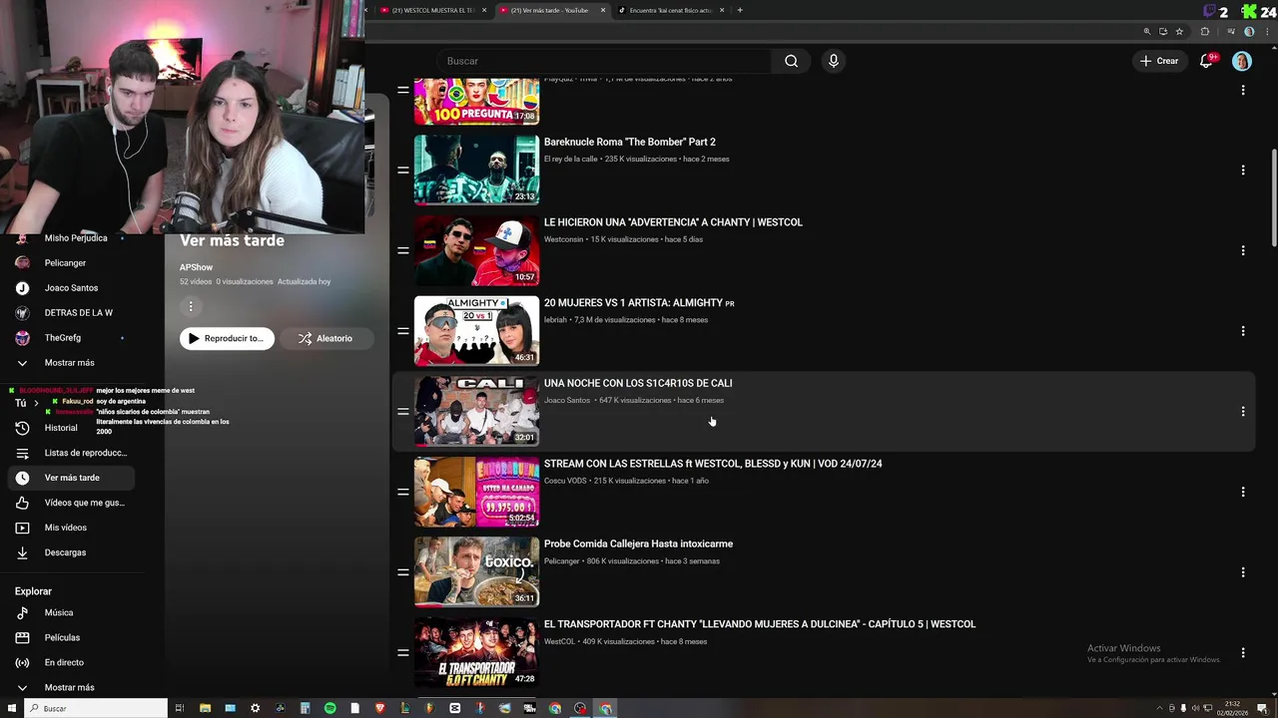Bookmark page with the star icon
Viewport: 1278px width, 718px height.
point(1179,32)
